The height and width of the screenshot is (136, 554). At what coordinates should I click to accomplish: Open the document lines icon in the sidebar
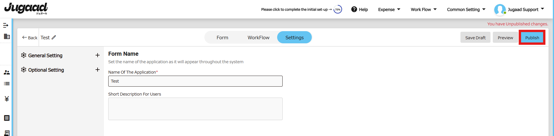7,118
